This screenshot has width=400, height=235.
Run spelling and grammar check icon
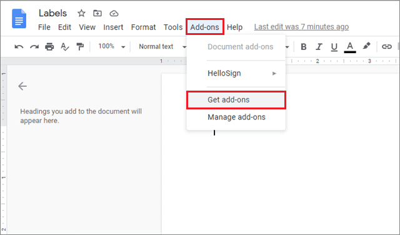(x=65, y=47)
